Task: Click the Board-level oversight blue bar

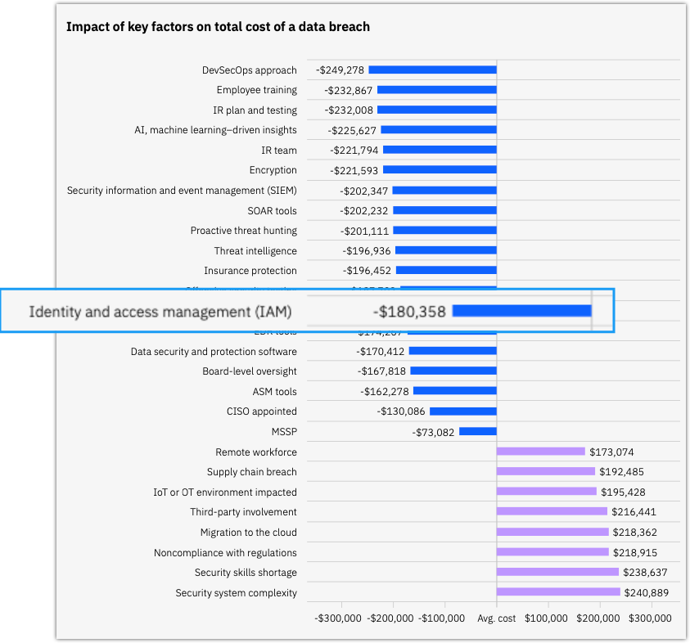Action: (x=453, y=371)
